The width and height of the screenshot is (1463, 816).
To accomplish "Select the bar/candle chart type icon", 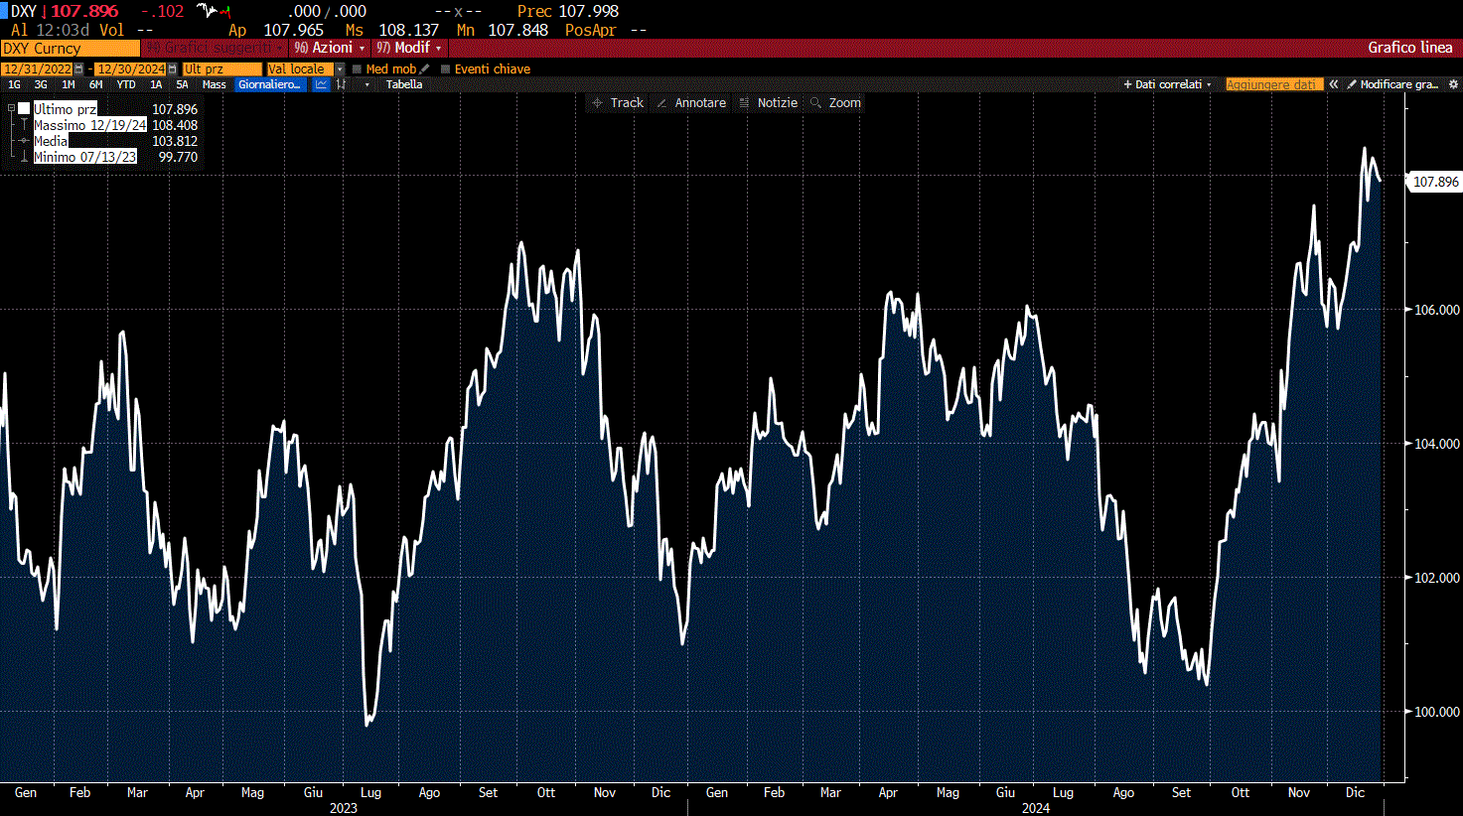I will tap(341, 84).
